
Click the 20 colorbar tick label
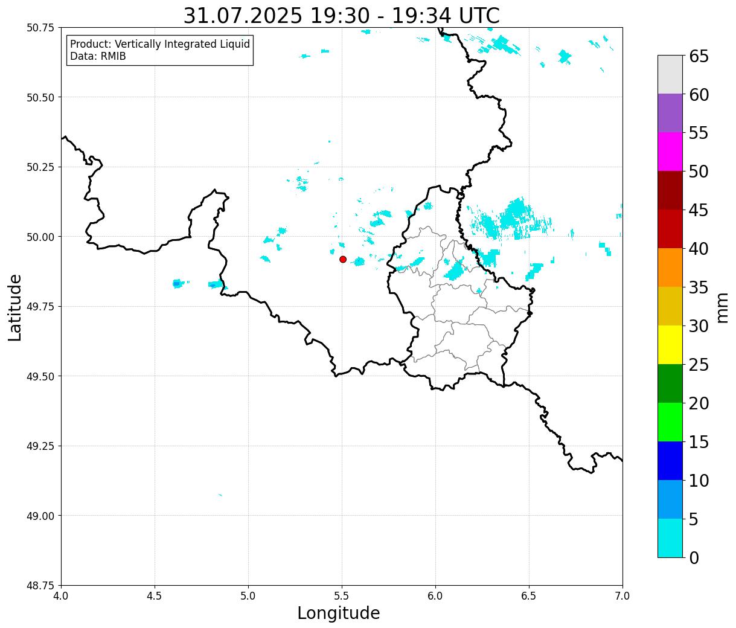point(699,403)
